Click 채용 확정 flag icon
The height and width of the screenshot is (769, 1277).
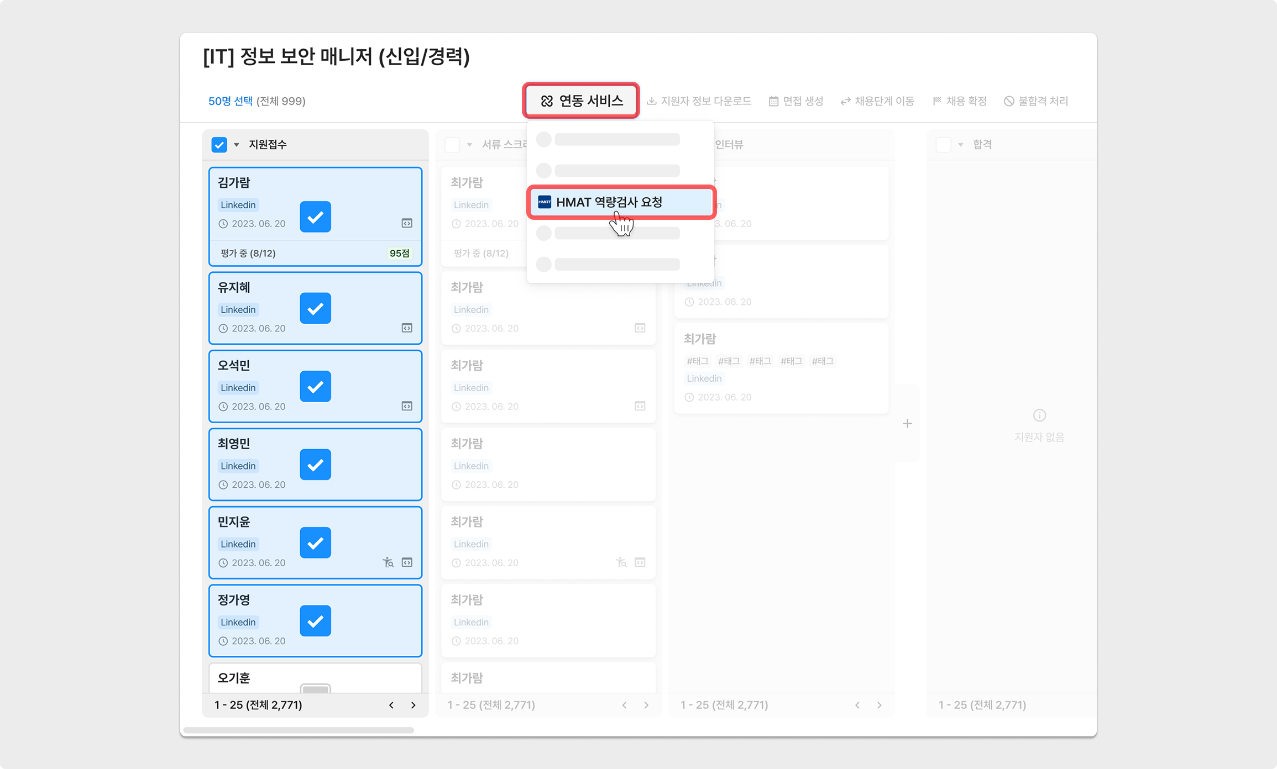[x=937, y=101]
